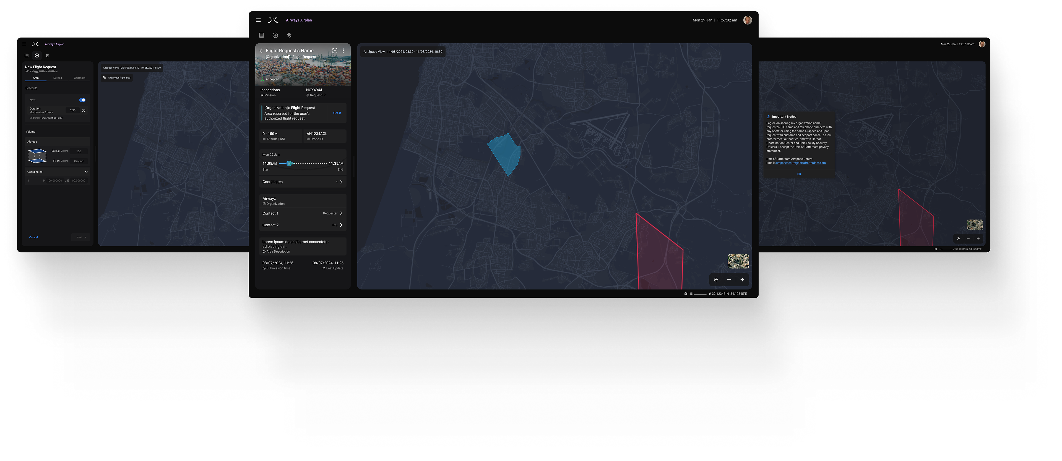Click Got it on the flight request notice
Screen dimensions: 1062x461
[337, 113]
